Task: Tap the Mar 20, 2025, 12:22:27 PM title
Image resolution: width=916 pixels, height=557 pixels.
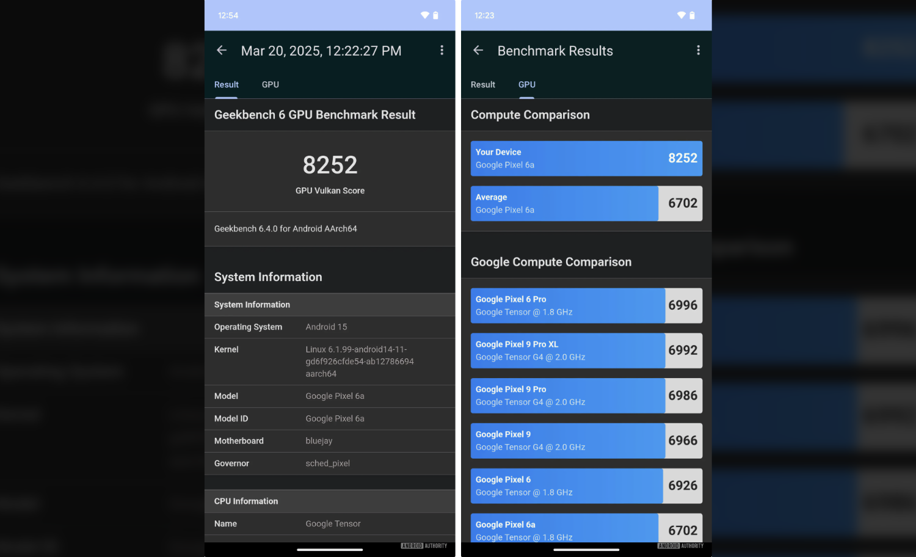Action: (x=321, y=51)
